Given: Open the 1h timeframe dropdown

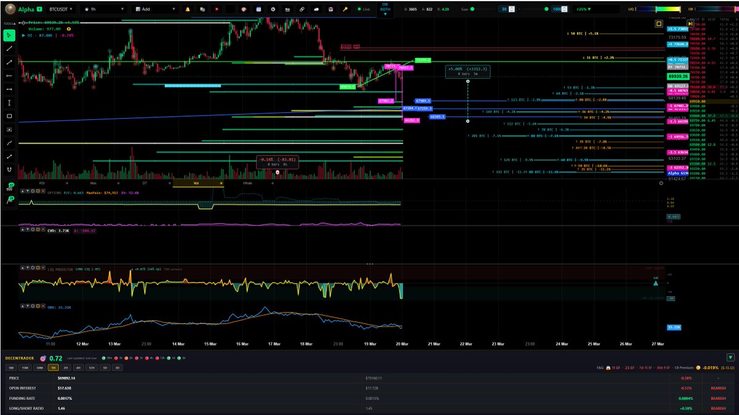Looking at the screenshot, I should coord(105,9).
